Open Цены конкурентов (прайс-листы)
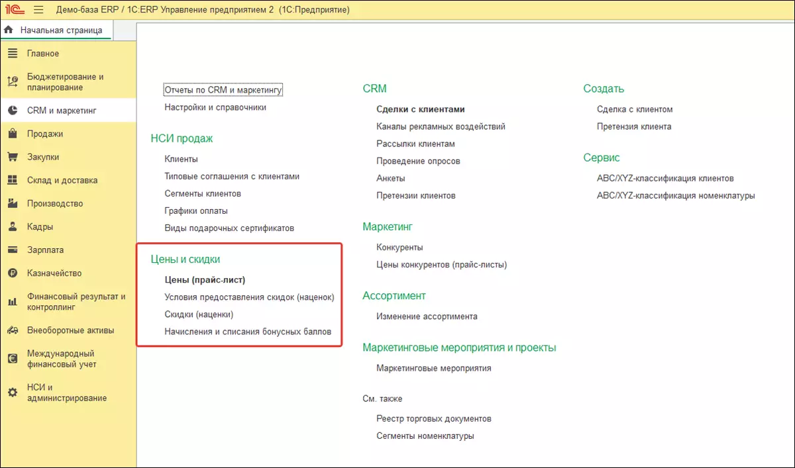 click(x=441, y=265)
